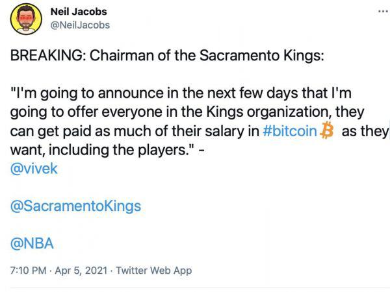
Task: Open the Neil Jacobs display name
Action: (x=79, y=12)
